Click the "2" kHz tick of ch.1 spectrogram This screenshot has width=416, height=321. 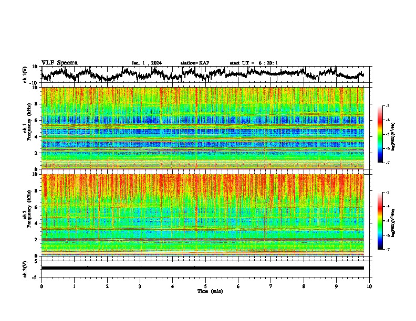36,153
